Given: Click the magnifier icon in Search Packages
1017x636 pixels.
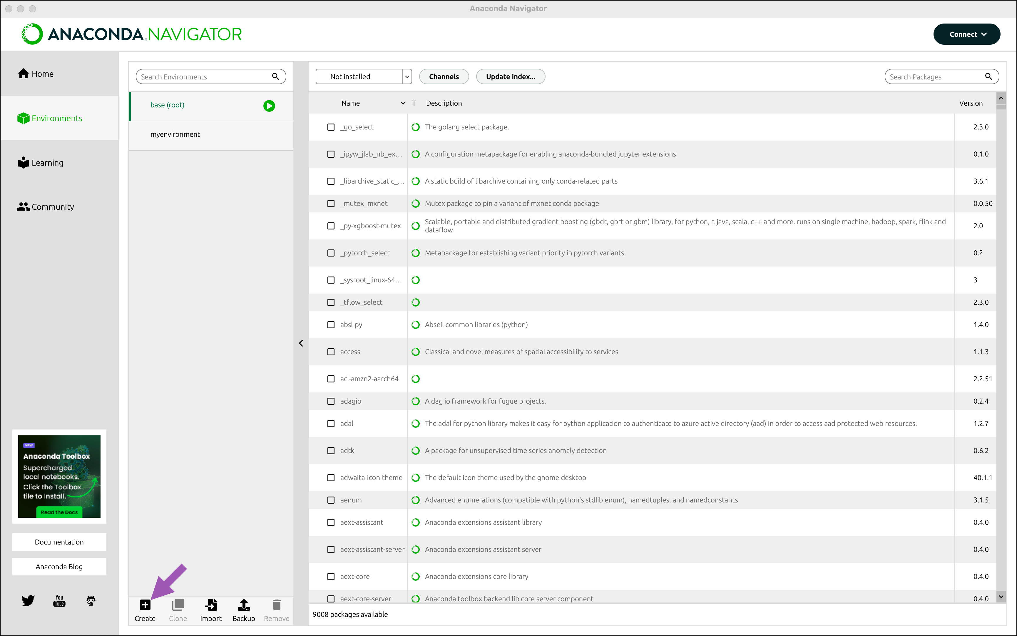Looking at the screenshot, I should 988,76.
